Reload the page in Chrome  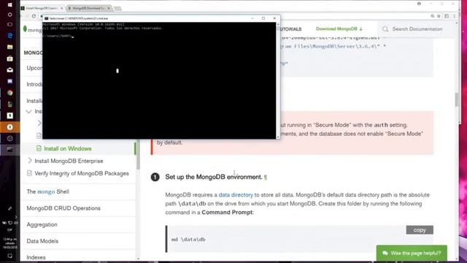point(34,16)
